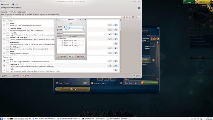Show info about the Blur effect

(x=116, y=61)
